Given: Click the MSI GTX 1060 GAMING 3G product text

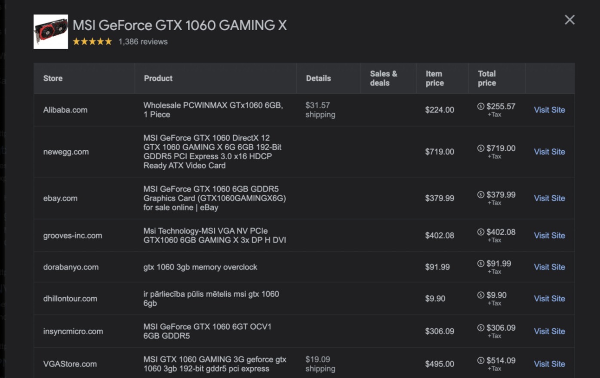Looking at the screenshot, I should pos(215,364).
